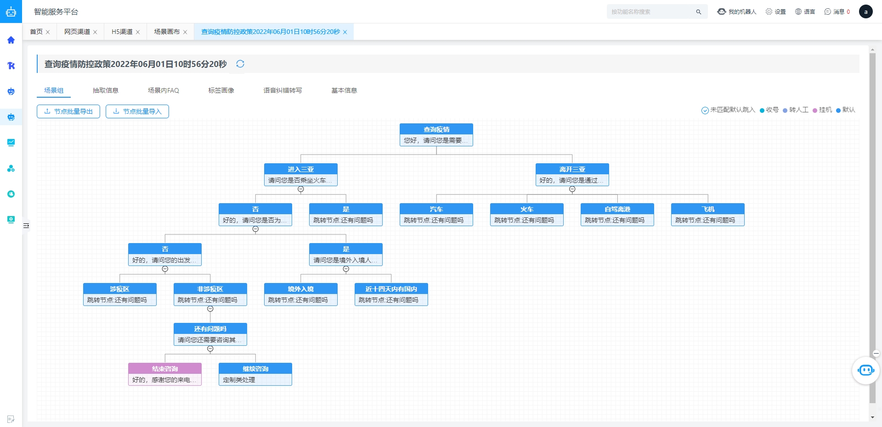Image resolution: width=882 pixels, height=427 pixels.
Task: Open 消息 messages
Action: point(837,12)
